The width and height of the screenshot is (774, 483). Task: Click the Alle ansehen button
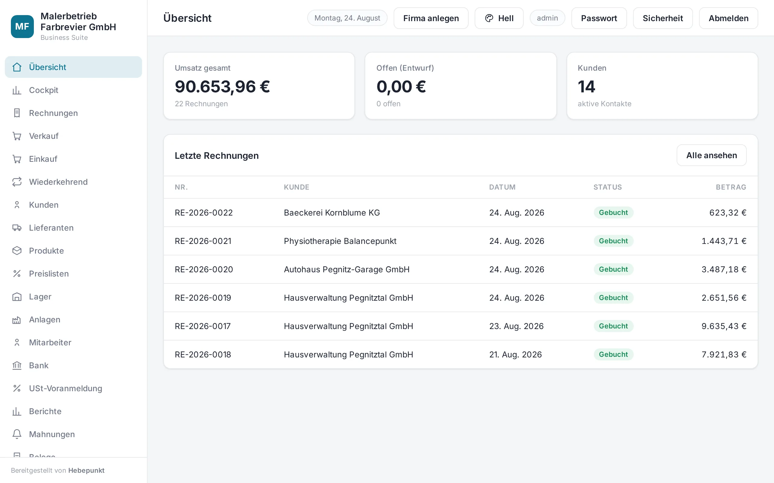pos(711,155)
